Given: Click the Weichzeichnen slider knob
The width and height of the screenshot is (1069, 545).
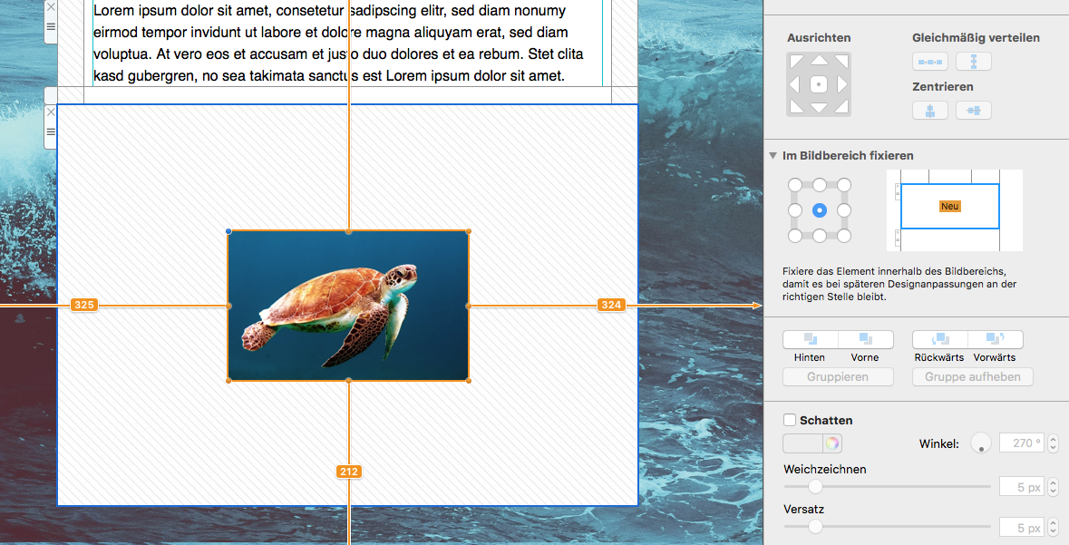Looking at the screenshot, I should (x=815, y=486).
